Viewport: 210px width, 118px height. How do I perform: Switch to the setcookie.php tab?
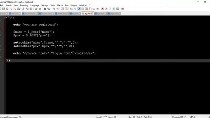pos(30,13)
